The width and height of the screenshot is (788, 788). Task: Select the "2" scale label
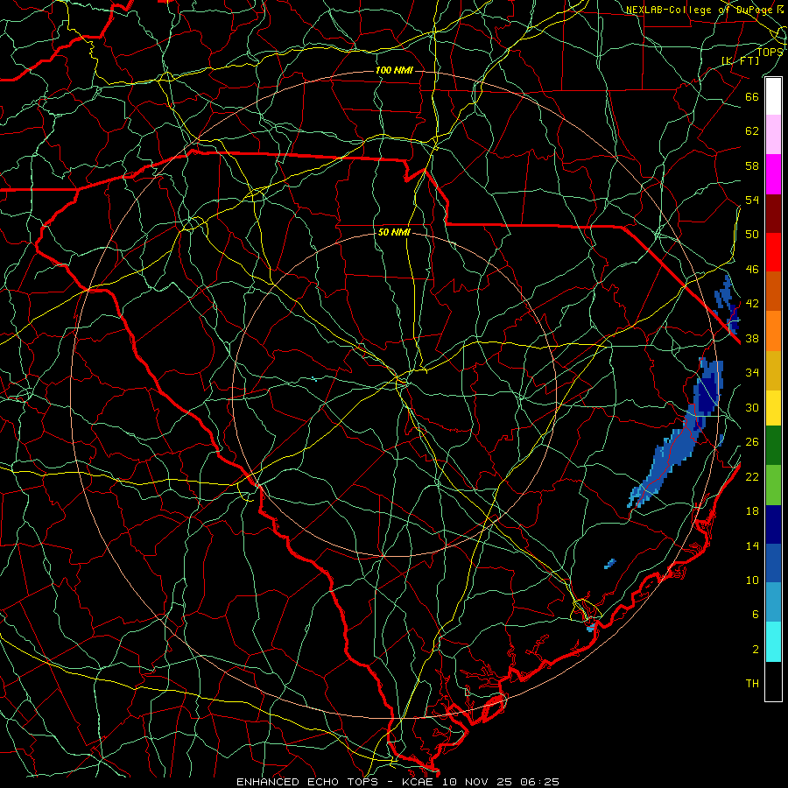point(756,650)
